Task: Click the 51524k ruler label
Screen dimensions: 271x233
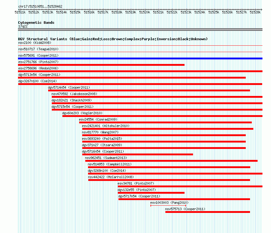Action: (200, 12)
